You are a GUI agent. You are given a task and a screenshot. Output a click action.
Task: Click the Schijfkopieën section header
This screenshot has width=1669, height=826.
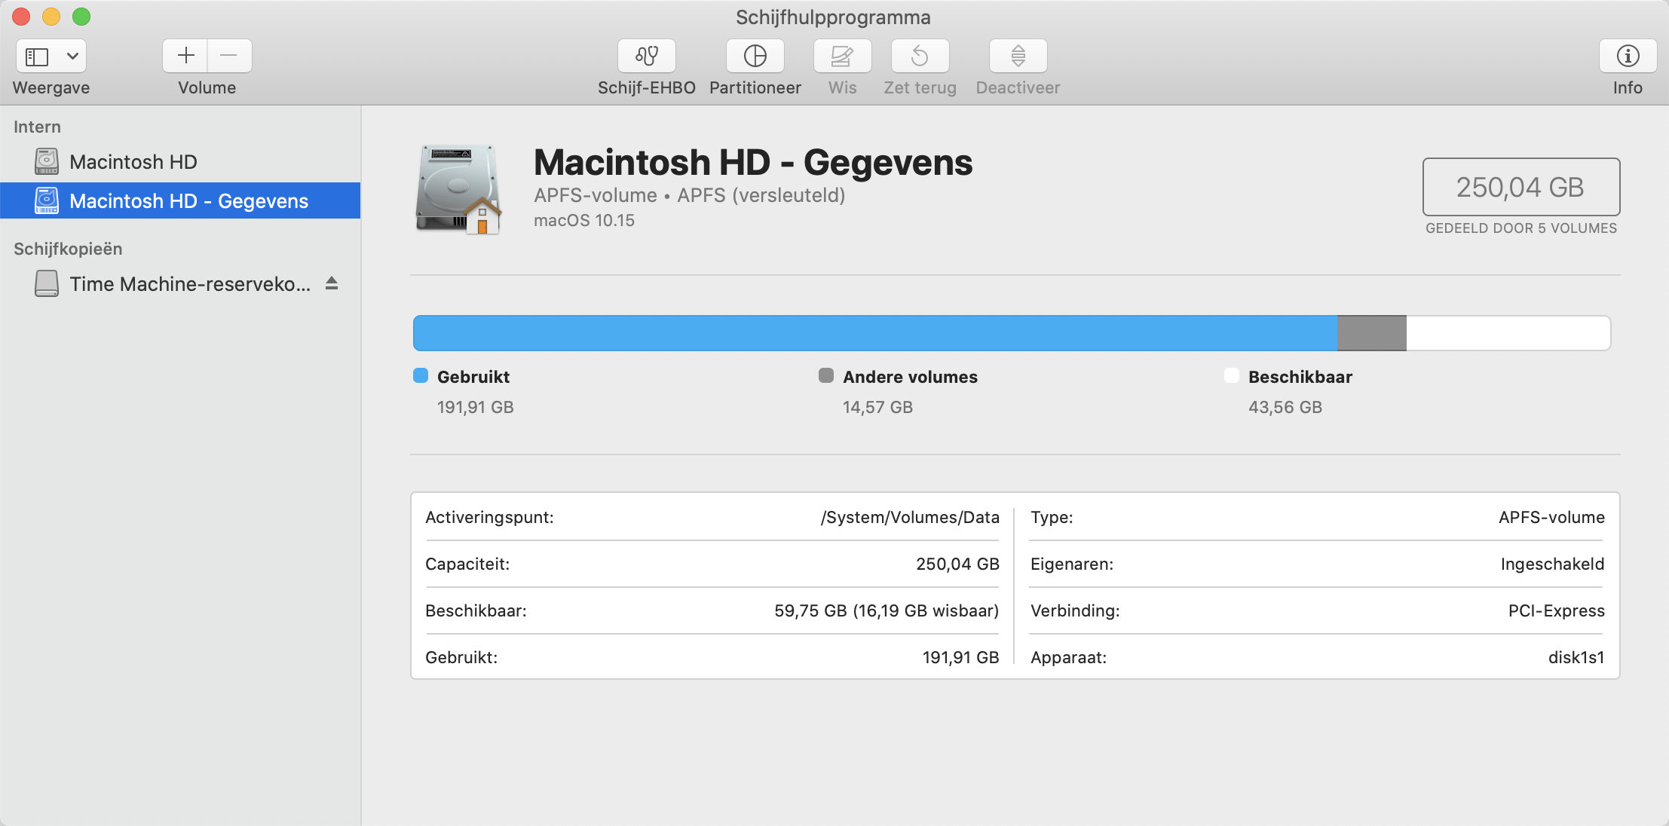(x=68, y=249)
